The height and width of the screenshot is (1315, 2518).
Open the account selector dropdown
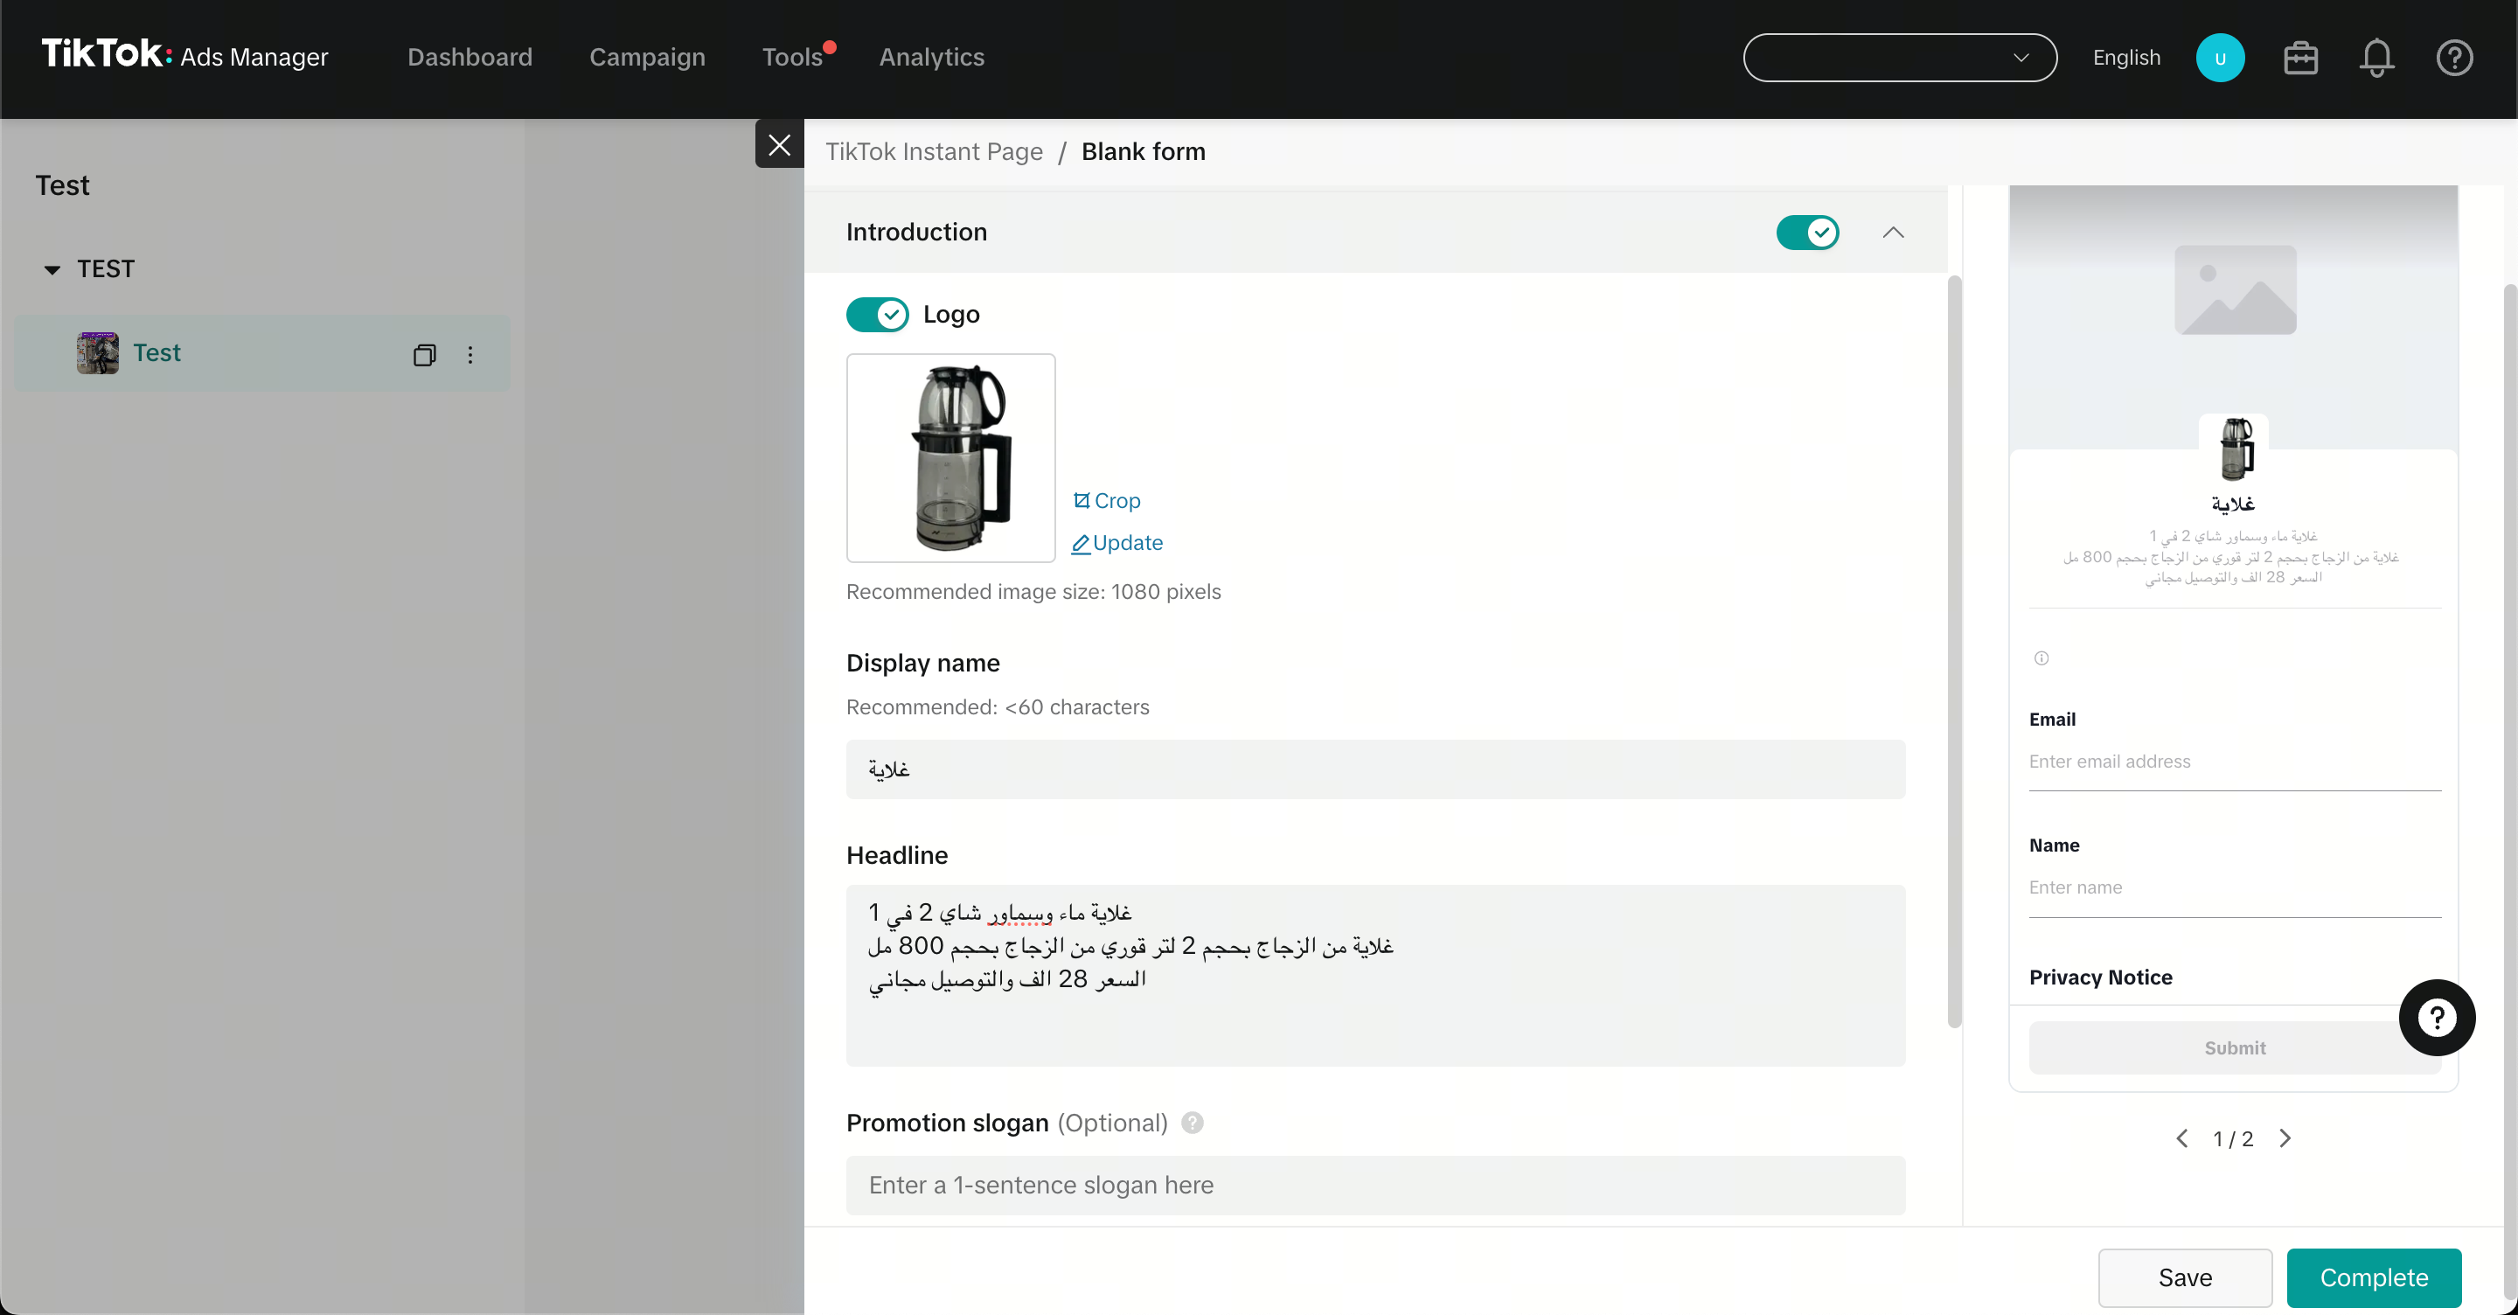[1899, 58]
